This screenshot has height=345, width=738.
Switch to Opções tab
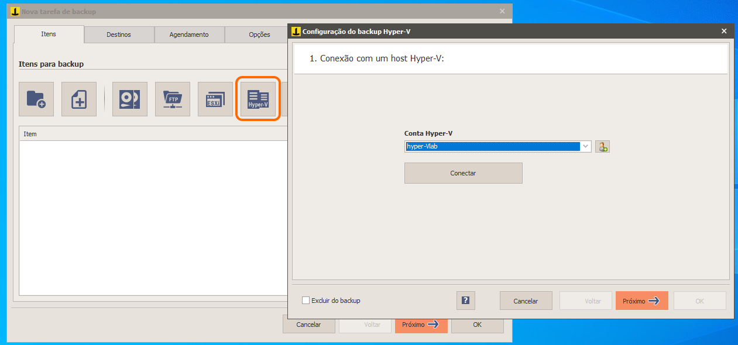258,34
